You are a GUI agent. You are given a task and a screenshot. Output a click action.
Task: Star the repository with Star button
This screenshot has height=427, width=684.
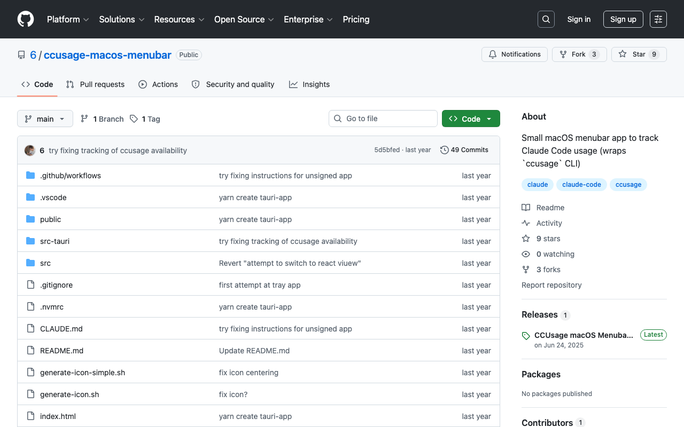pyautogui.click(x=639, y=54)
